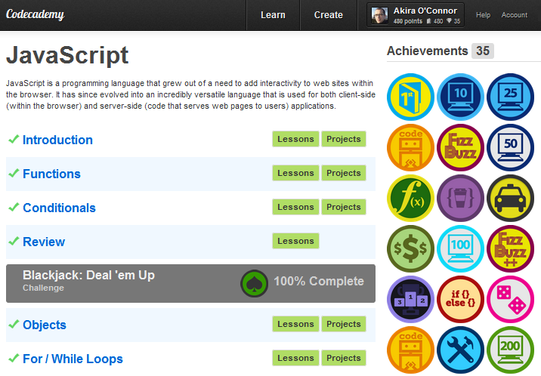Image resolution: width=541 pixels, height=376 pixels.
Task: Open the Introduction section
Action: pos(57,140)
